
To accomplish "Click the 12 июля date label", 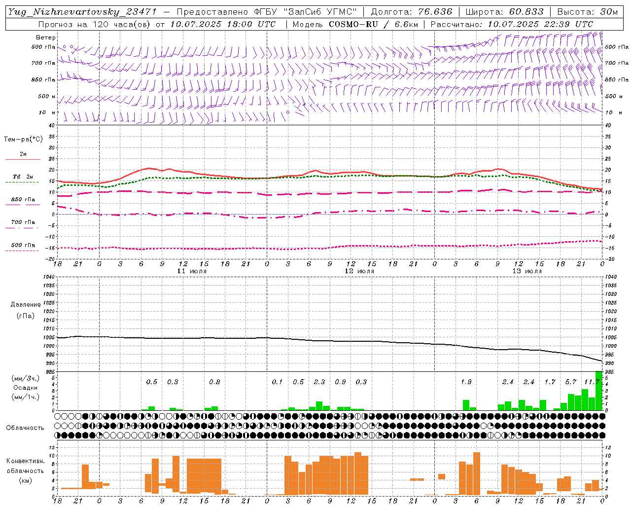I will point(359,271).
